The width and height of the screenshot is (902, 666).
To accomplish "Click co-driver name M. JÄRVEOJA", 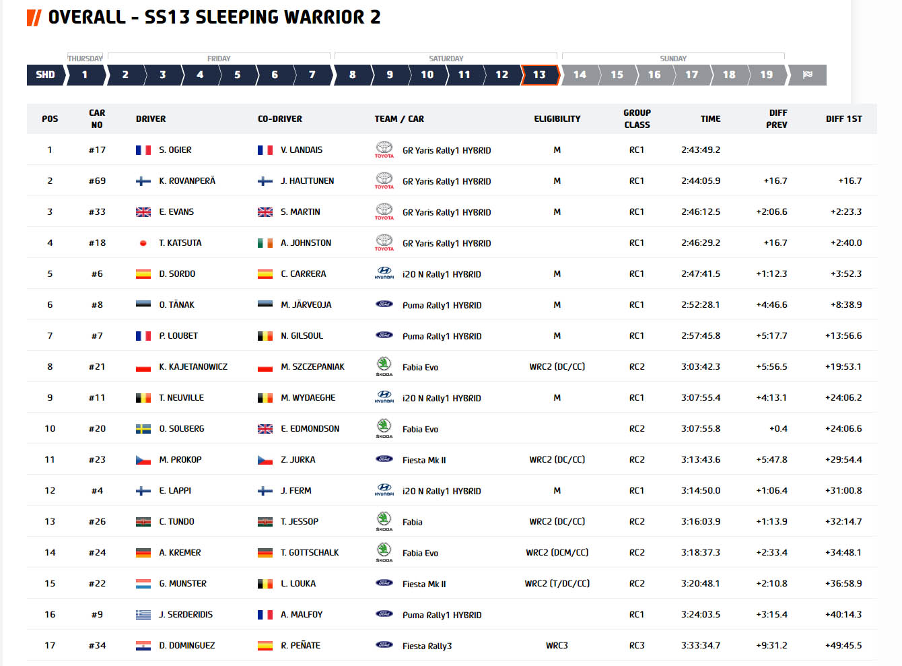I will point(306,305).
